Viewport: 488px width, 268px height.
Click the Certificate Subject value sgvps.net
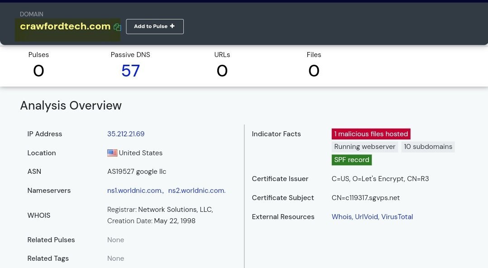point(365,198)
